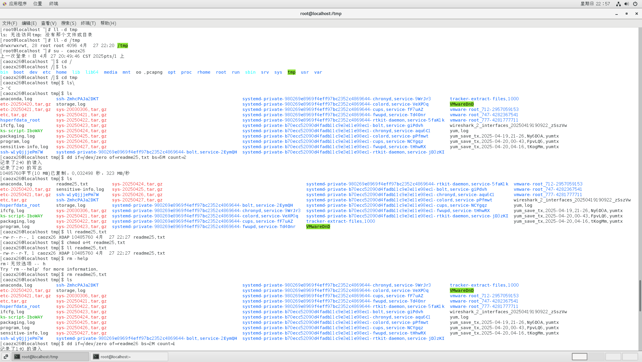Select the second workspace in the switcher
Image resolution: width=642 pixels, height=362 pixels.
596,357
